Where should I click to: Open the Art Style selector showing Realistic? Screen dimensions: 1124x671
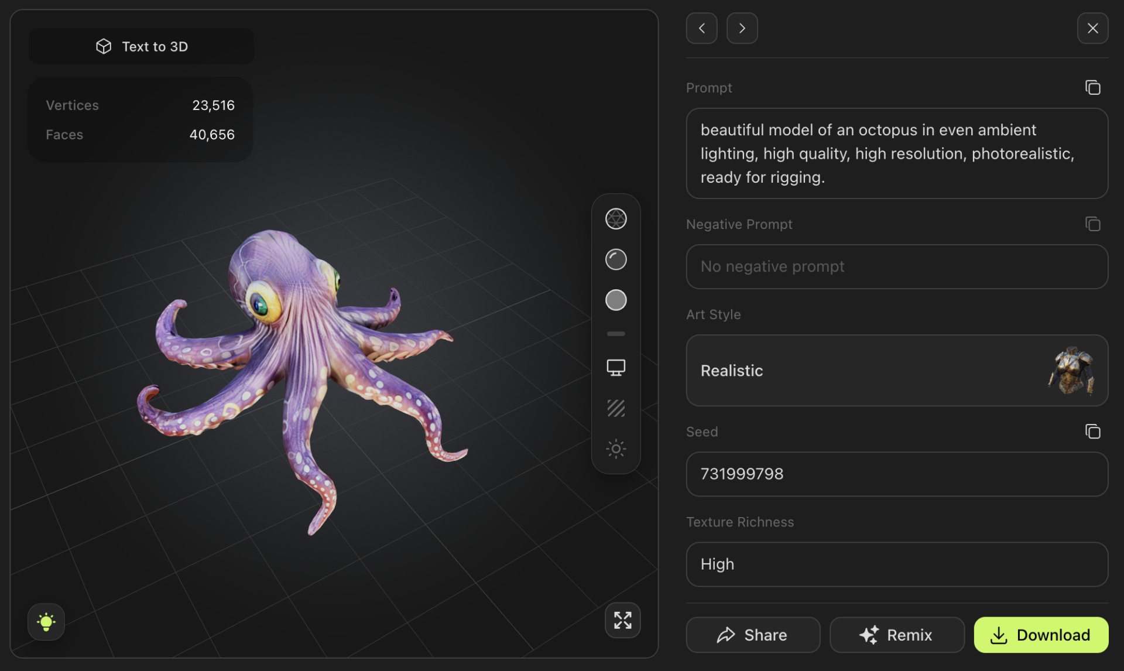pyautogui.click(x=897, y=370)
